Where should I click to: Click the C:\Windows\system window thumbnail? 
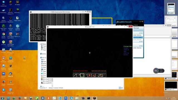pyautogui.click(x=171, y=75)
